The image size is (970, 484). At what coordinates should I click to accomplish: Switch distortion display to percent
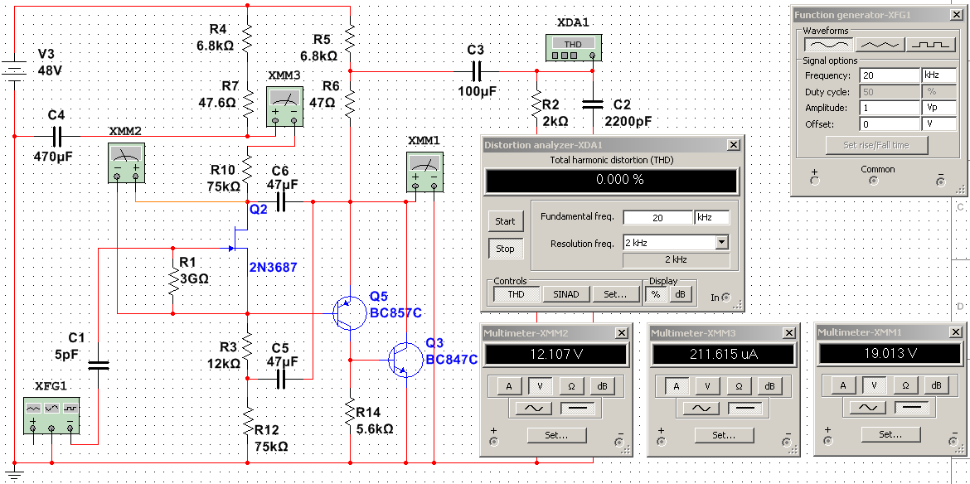(x=656, y=294)
